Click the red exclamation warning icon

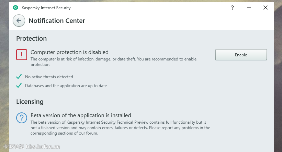pyautogui.click(x=22, y=55)
